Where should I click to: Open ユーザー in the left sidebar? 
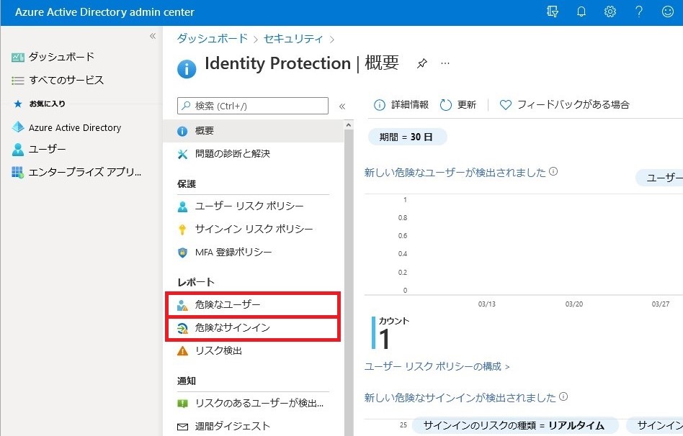point(39,149)
